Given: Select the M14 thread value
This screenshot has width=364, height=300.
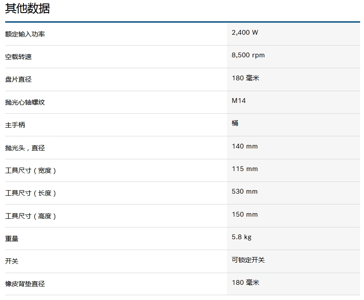Looking at the screenshot, I should pyautogui.click(x=239, y=101).
